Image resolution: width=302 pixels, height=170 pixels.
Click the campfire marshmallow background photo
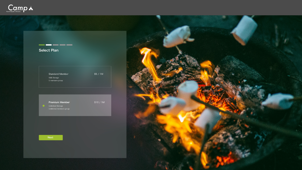(214, 101)
